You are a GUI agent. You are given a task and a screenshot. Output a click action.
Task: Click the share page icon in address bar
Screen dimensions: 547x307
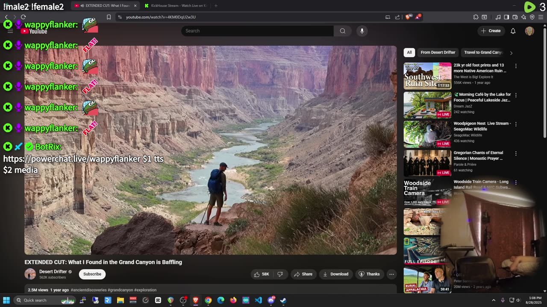coord(397,17)
